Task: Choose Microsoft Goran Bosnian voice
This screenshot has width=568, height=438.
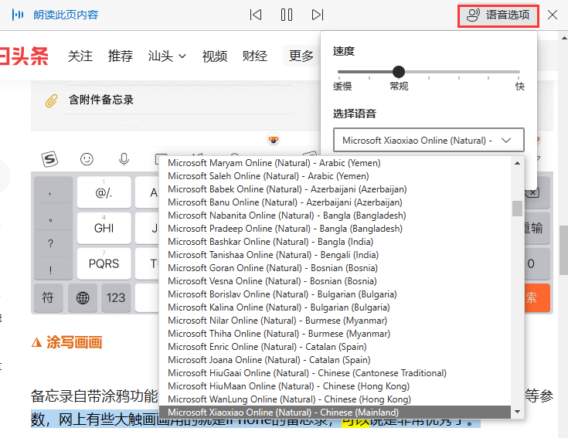Action: tap(335, 268)
